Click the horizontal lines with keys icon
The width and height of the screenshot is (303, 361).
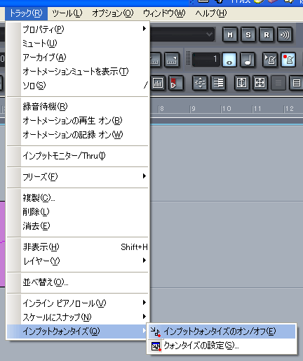pos(218,83)
